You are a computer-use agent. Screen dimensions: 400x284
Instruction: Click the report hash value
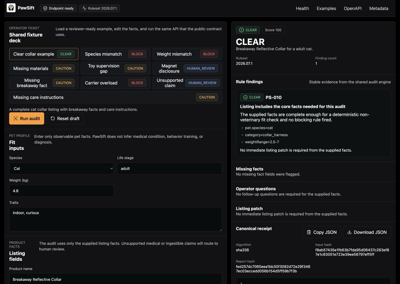point(273,269)
